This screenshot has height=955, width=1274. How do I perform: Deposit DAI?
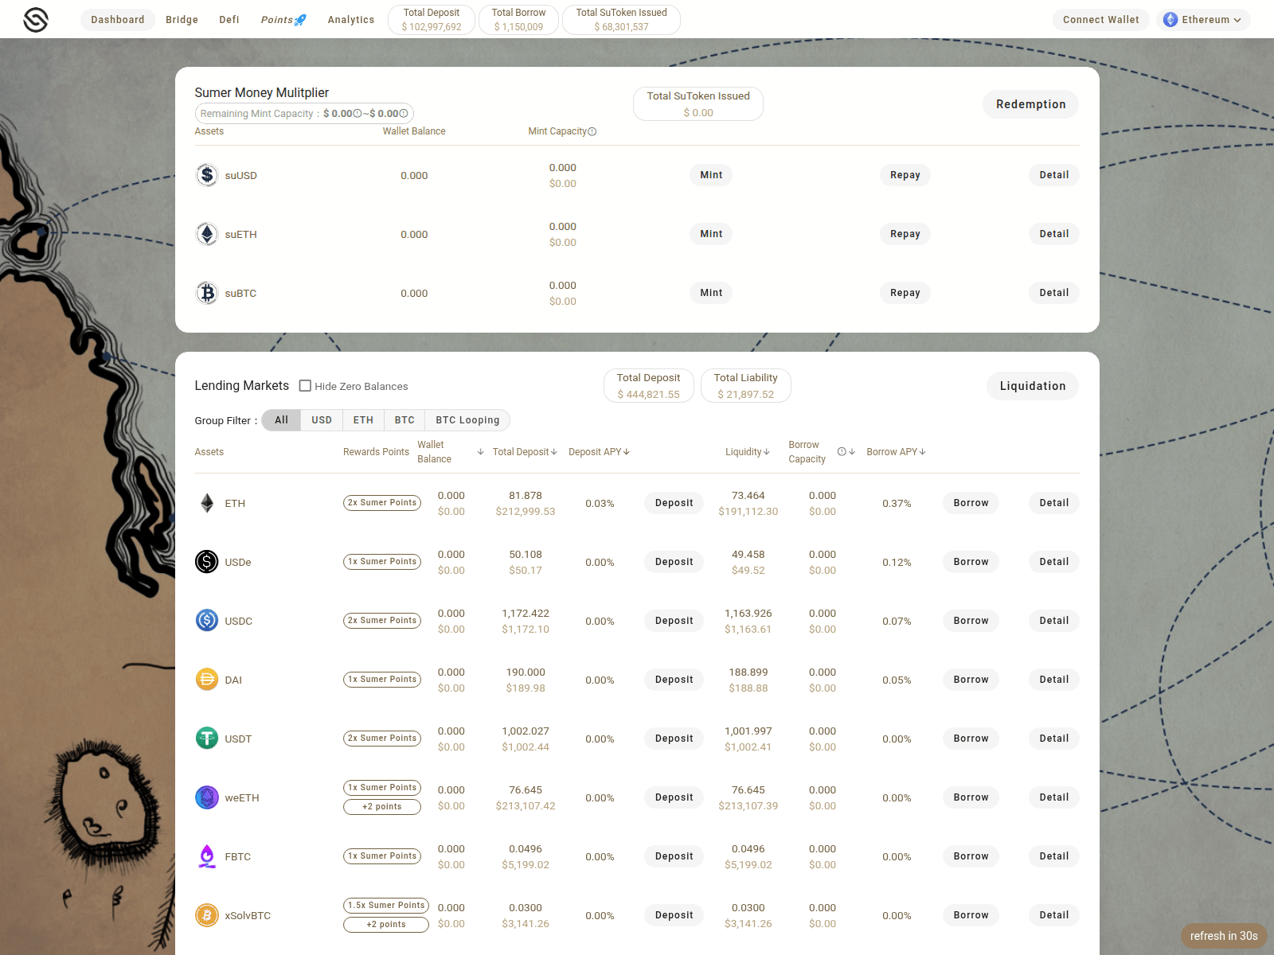(674, 680)
